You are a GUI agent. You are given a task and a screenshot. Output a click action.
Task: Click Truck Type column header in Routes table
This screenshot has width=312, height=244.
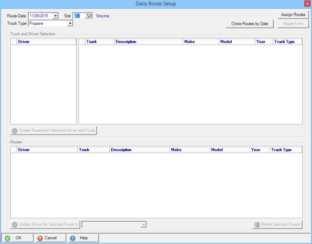(286, 150)
